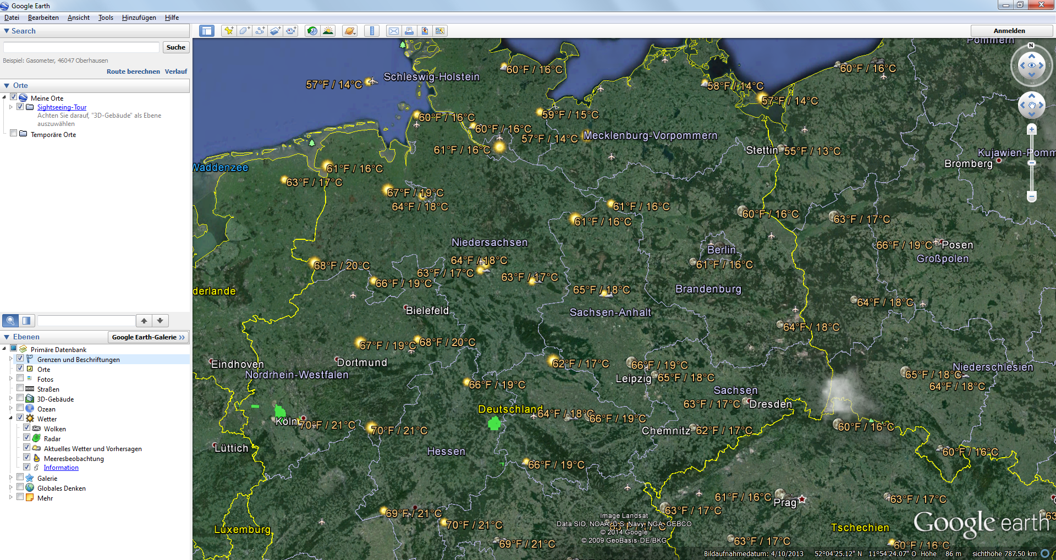The image size is (1056, 560).
Task: Move selected item up arrow
Action: [144, 320]
